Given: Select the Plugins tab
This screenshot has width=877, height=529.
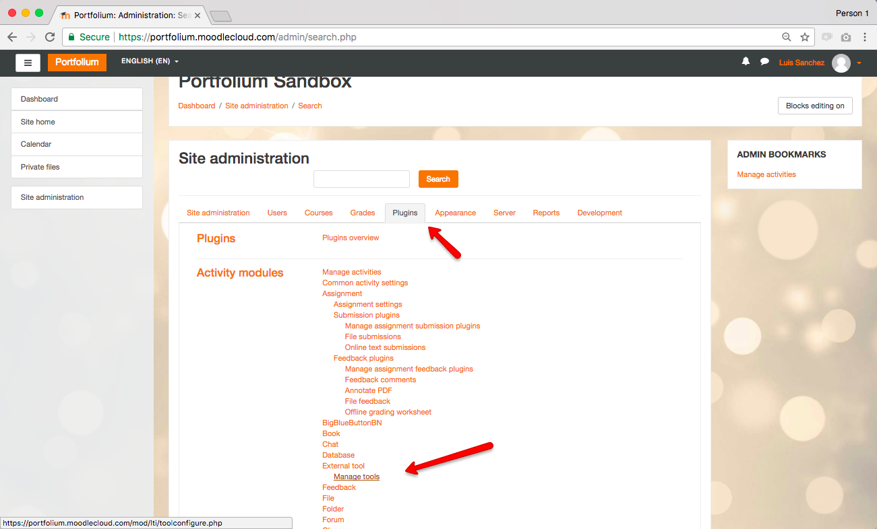Looking at the screenshot, I should tap(405, 213).
